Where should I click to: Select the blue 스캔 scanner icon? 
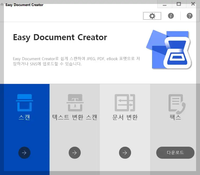click(x=24, y=103)
